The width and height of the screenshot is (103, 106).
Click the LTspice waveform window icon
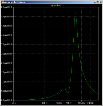pos(3,2)
